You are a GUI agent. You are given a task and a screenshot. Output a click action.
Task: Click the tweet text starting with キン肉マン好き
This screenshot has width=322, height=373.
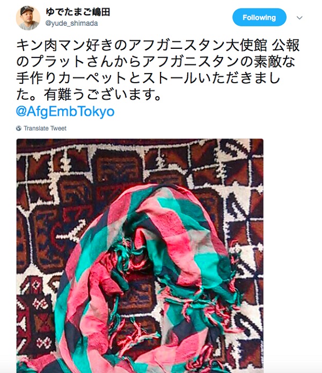click(x=158, y=70)
